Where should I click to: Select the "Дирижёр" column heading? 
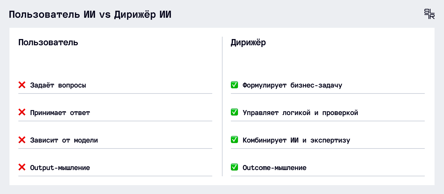248,43
